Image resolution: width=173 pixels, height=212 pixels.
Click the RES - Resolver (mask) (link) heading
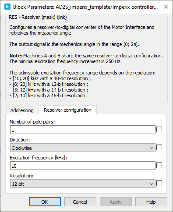pyautogui.click(x=38, y=17)
